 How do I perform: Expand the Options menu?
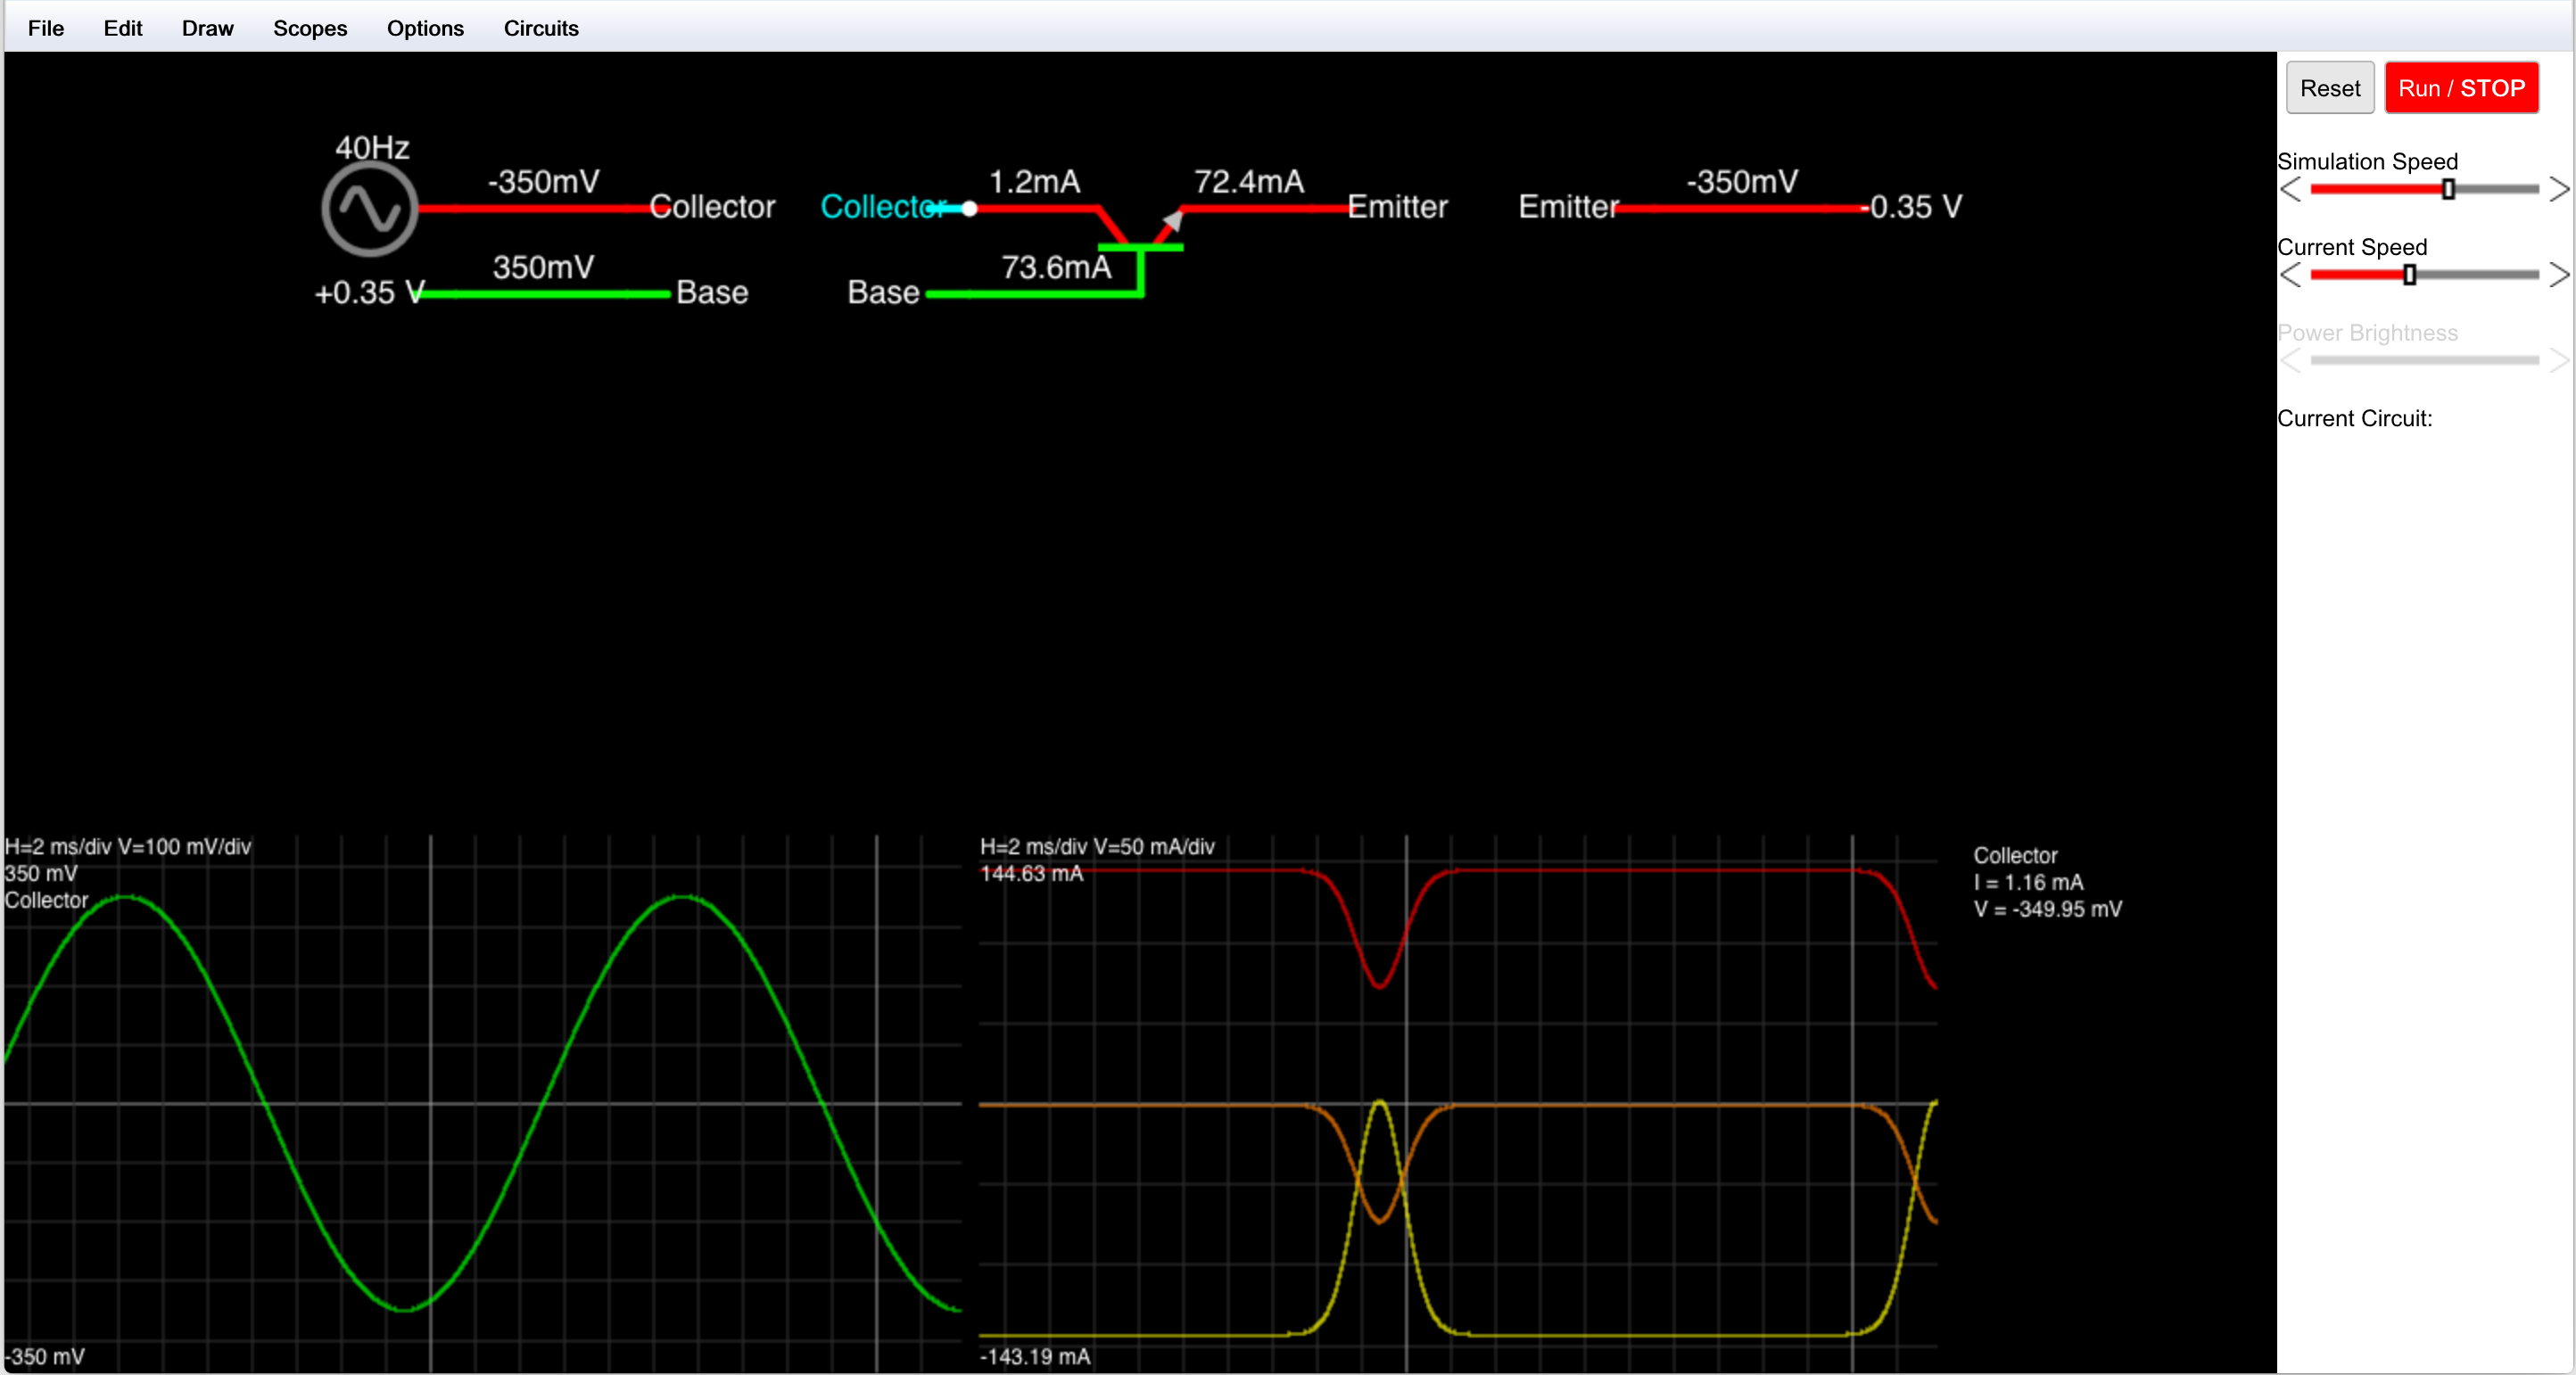click(x=425, y=28)
